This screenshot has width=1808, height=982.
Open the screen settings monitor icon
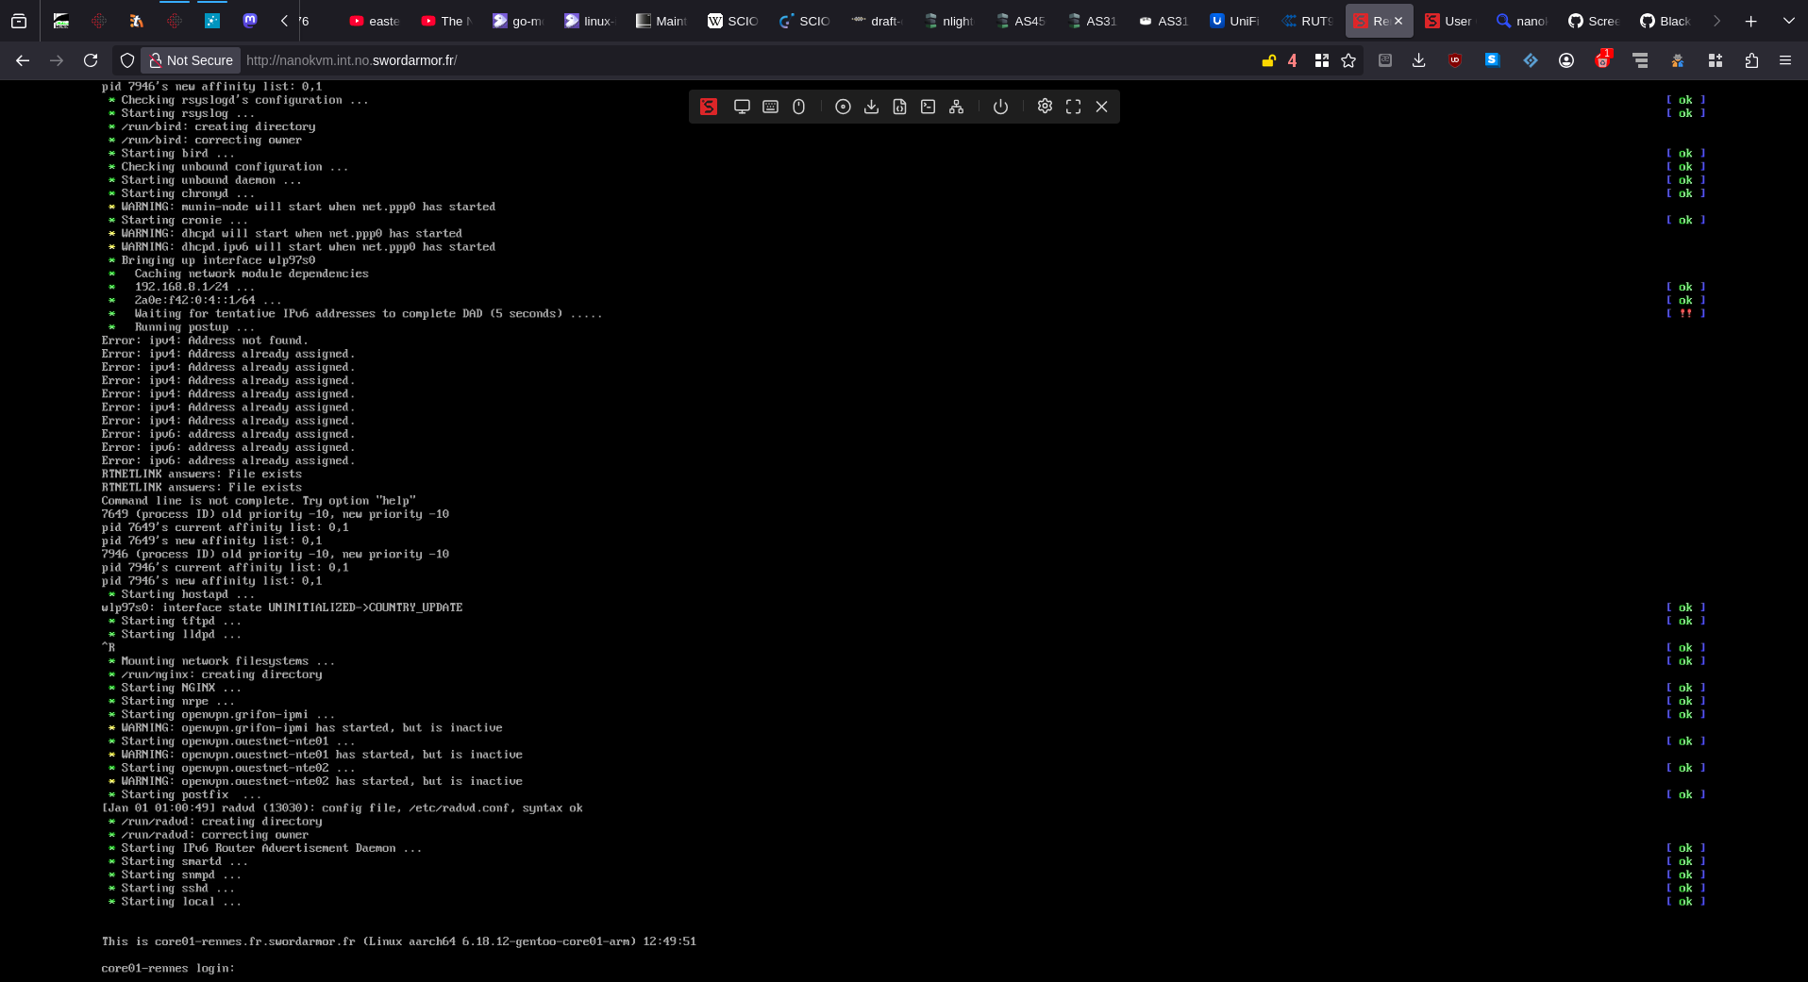[x=742, y=107]
